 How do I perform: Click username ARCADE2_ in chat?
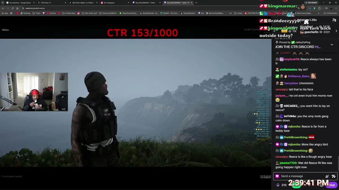tap(291, 106)
